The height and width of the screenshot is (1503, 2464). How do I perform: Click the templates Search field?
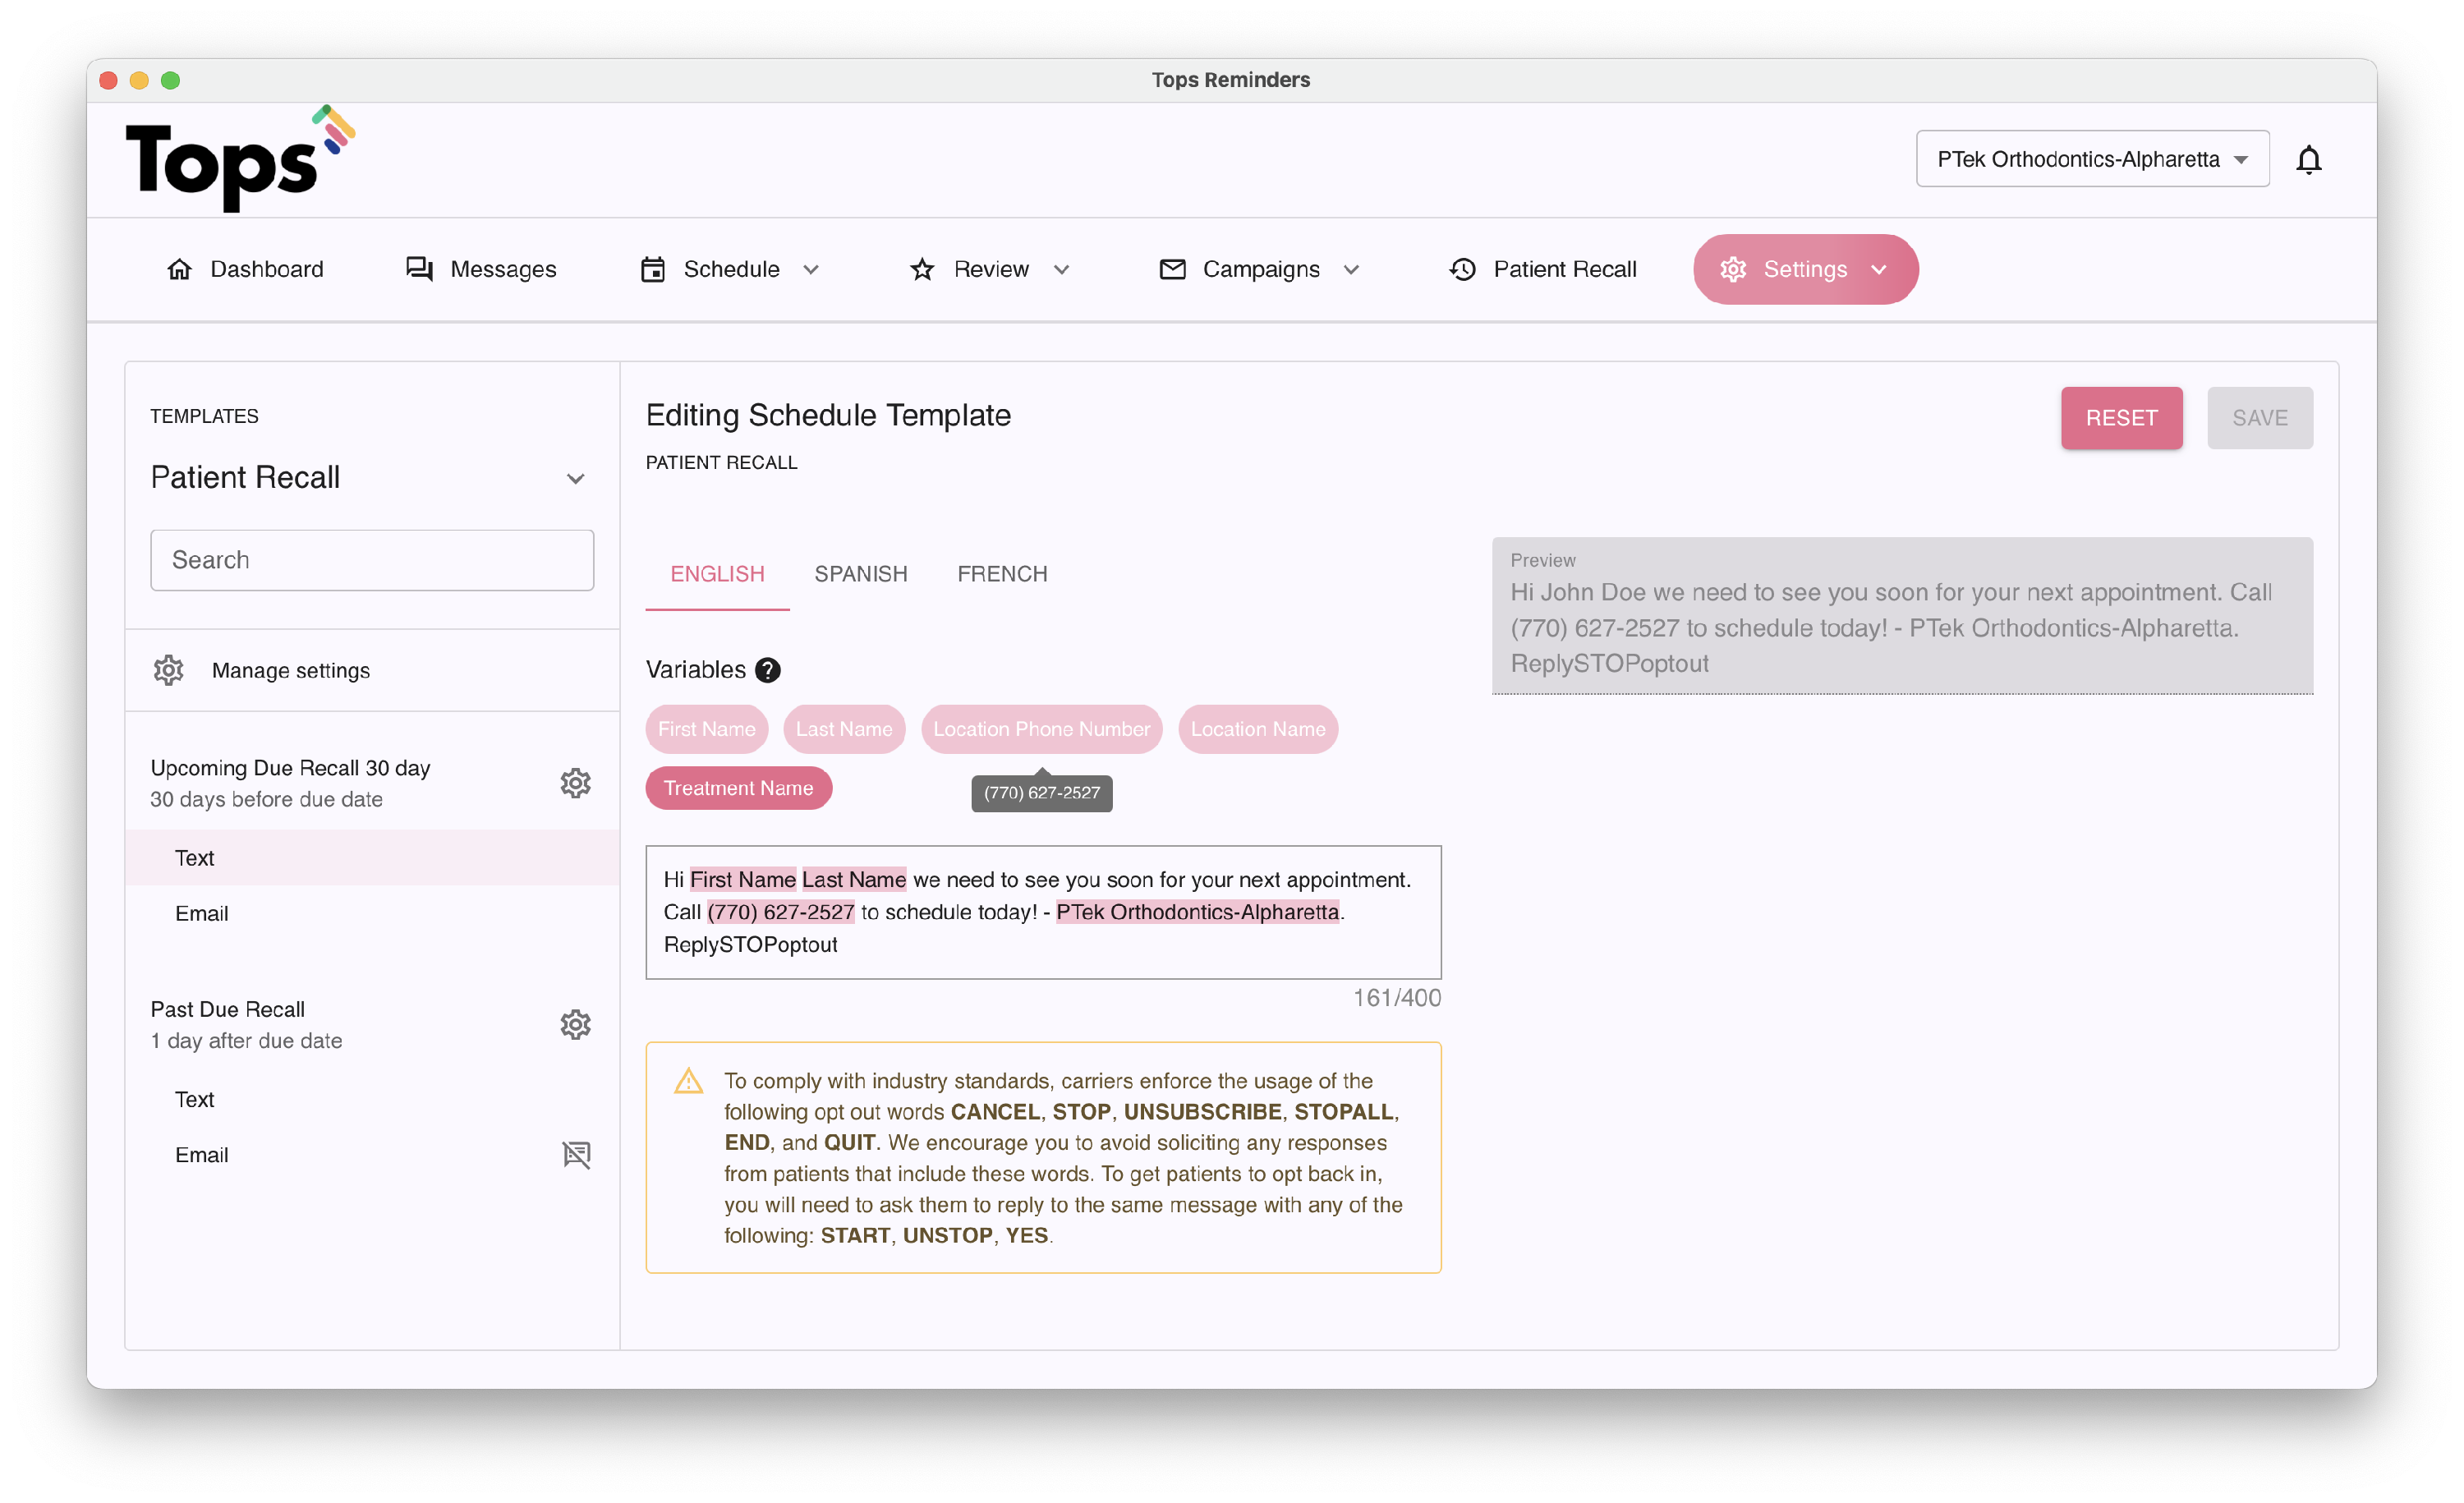coord(372,560)
